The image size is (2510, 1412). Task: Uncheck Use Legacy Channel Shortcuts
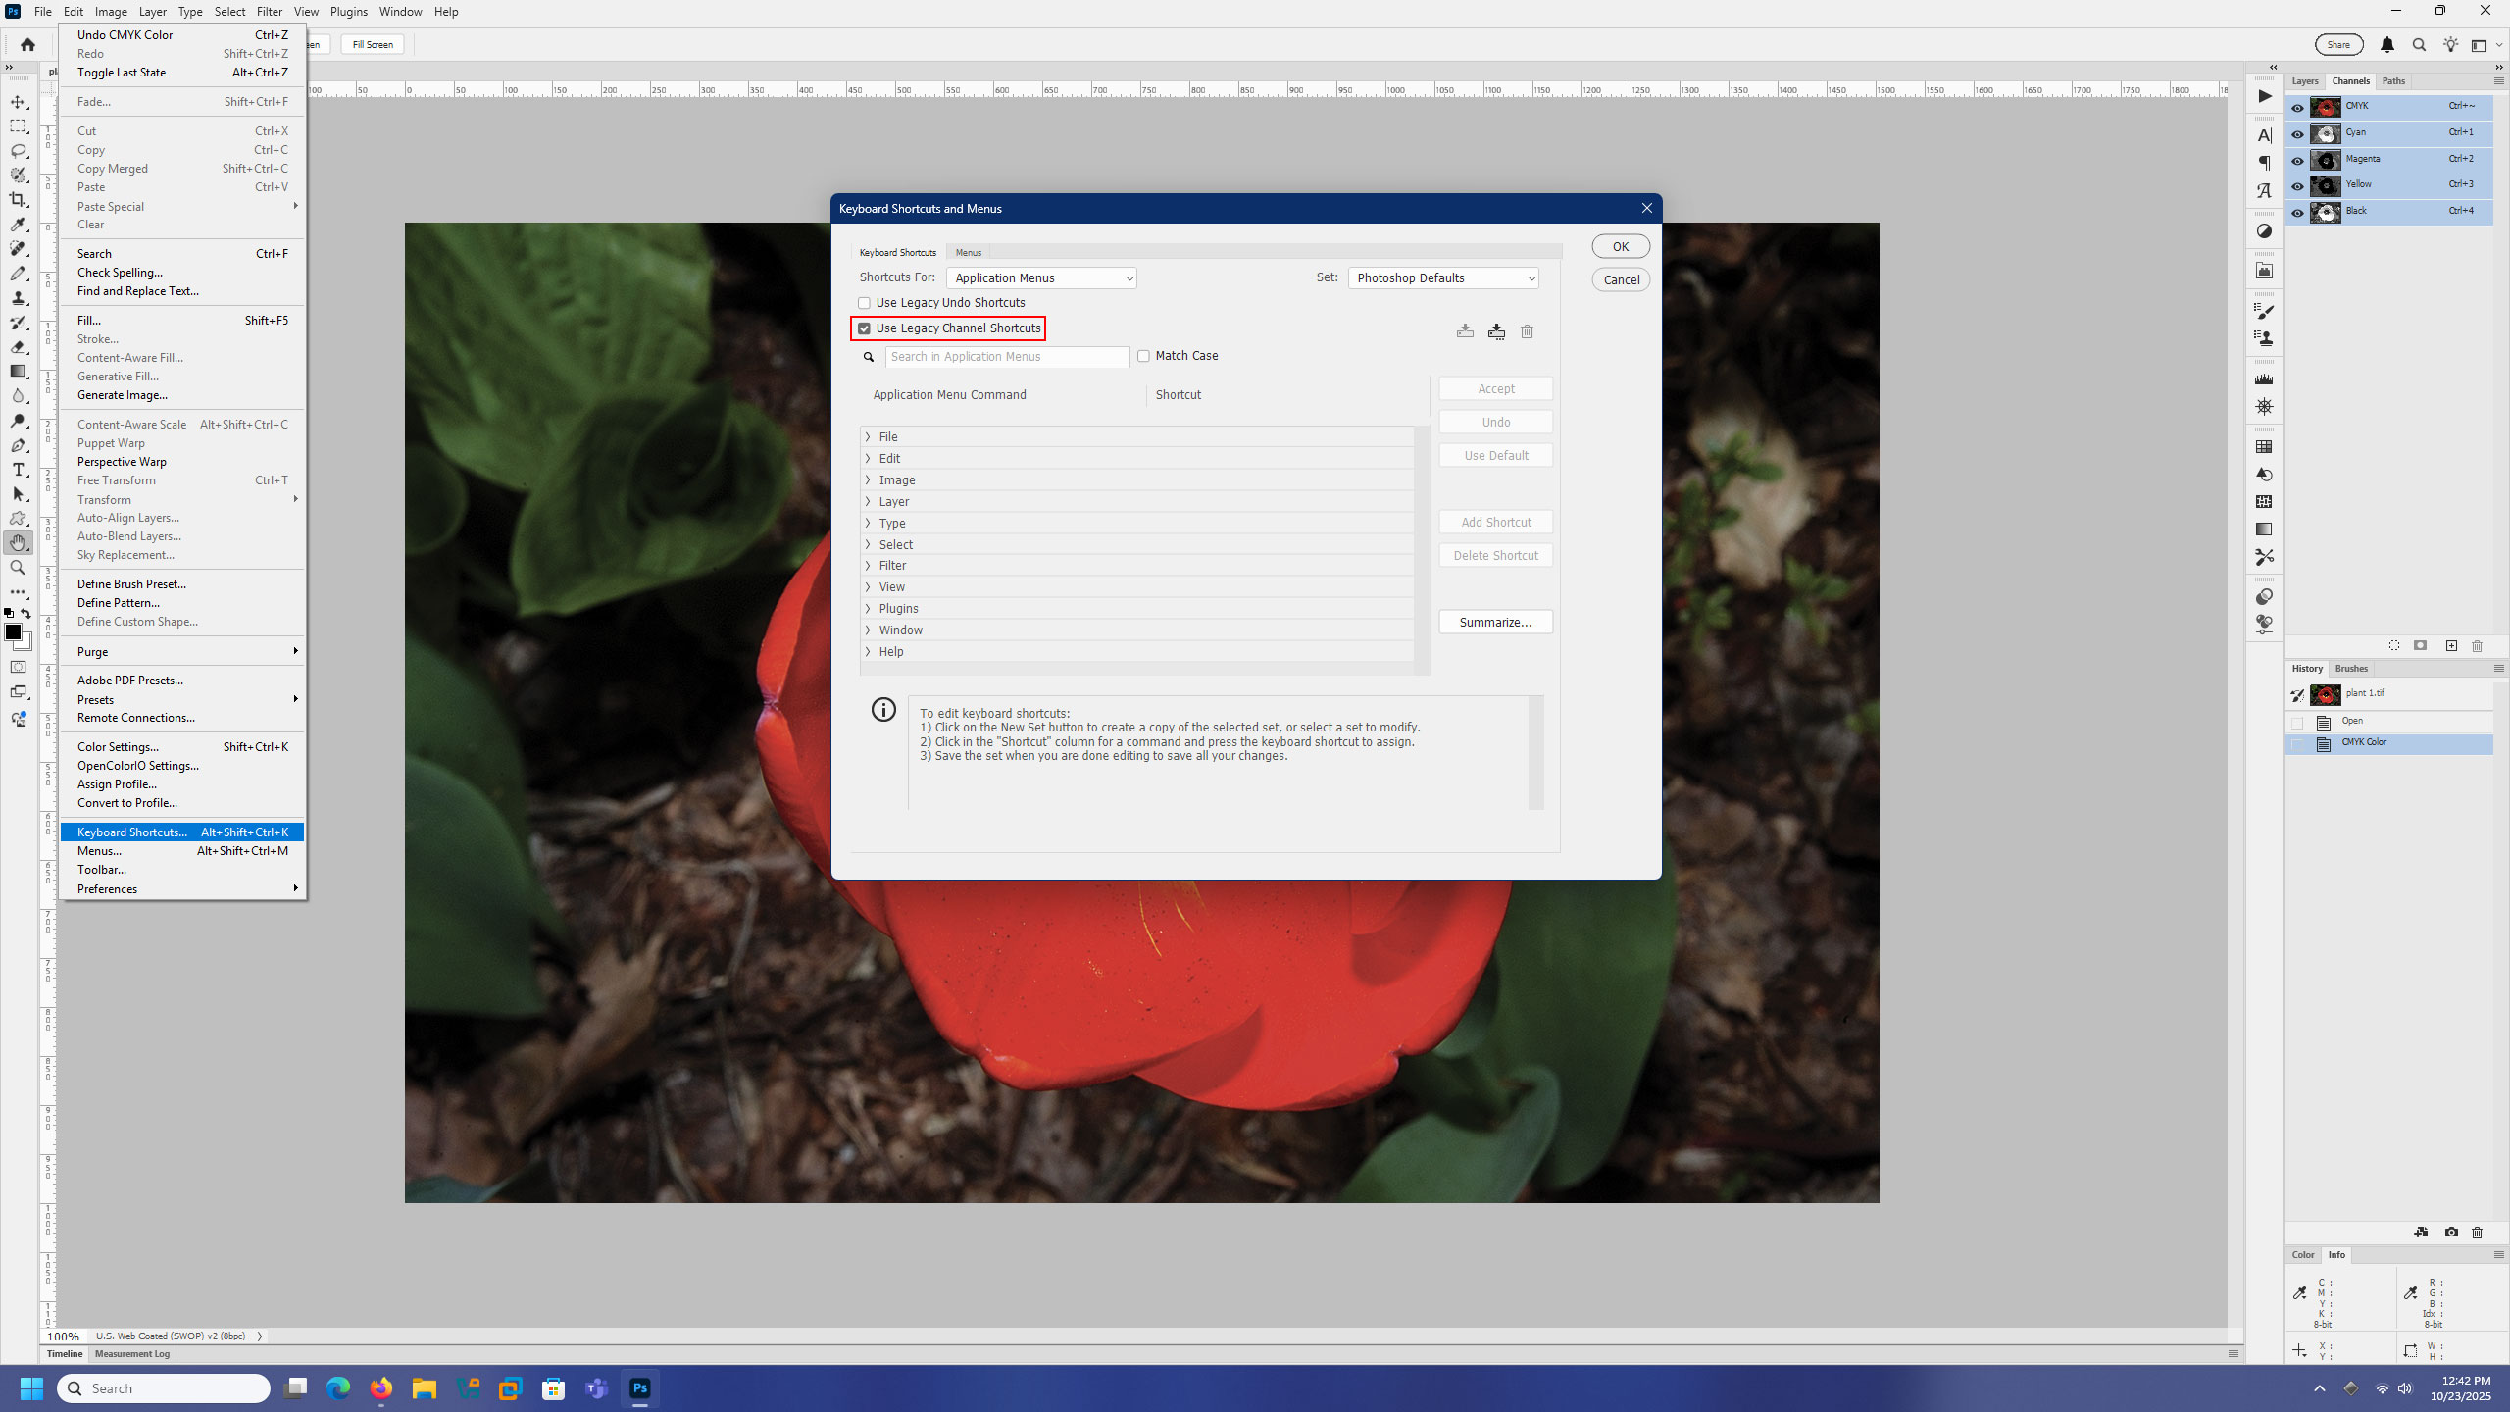point(864,328)
